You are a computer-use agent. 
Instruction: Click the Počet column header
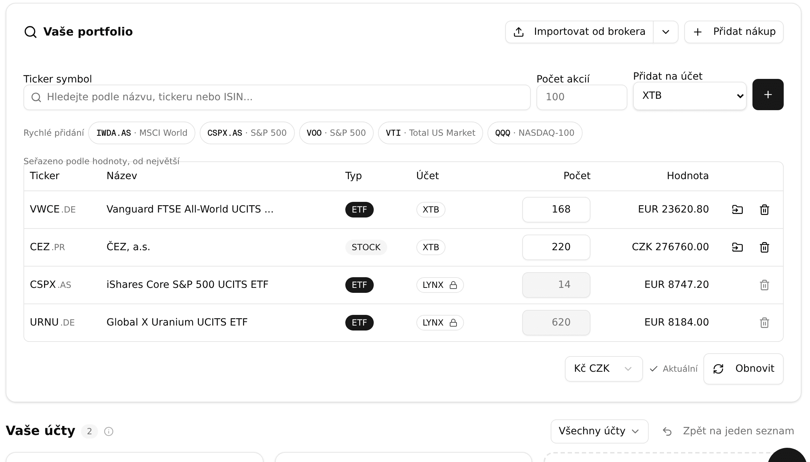click(577, 176)
